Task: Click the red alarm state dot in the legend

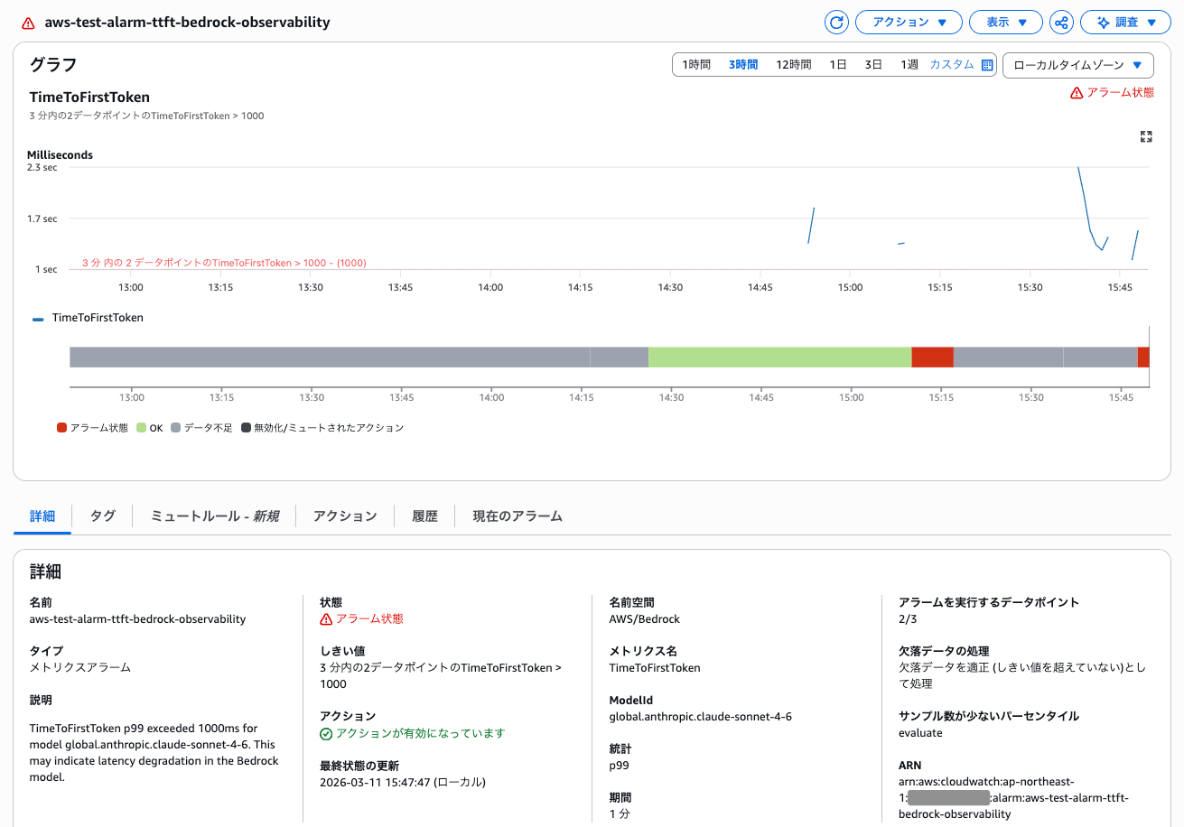Action: 61,428
